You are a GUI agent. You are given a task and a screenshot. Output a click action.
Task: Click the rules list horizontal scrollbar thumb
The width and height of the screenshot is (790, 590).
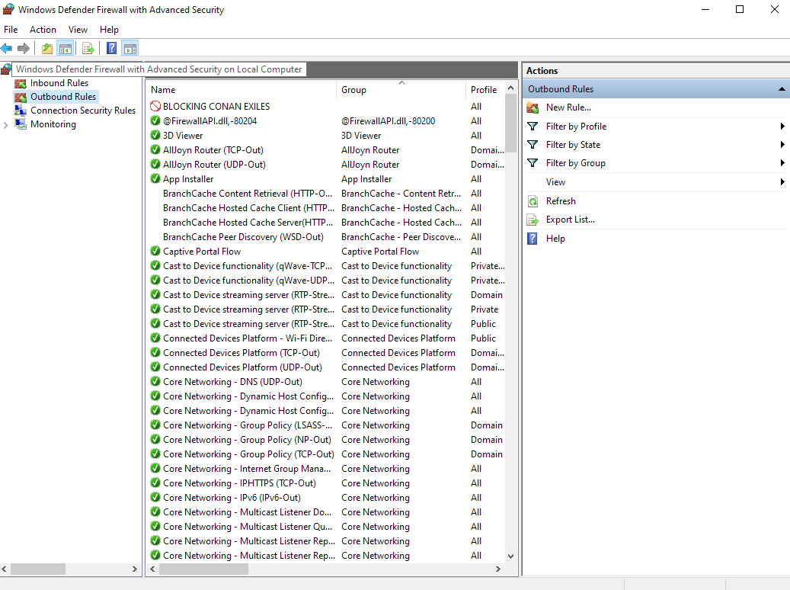[x=203, y=569]
